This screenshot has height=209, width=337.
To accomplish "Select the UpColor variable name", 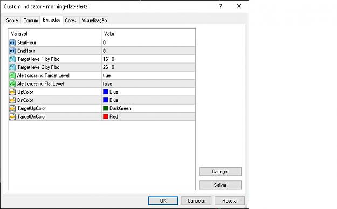I will tap(25, 92).
